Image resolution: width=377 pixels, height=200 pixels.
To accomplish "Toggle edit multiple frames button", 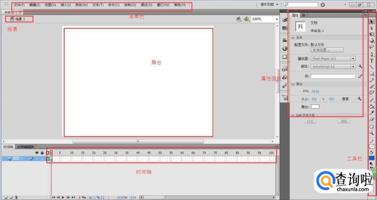I will [x=98, y=197].
